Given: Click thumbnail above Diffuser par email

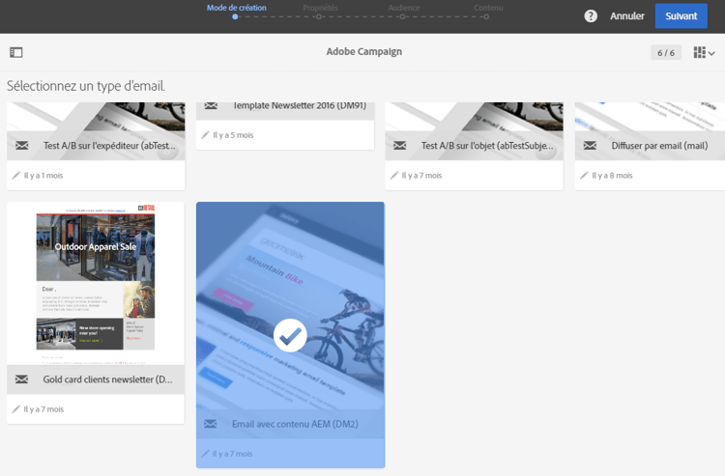Looking at the screenshot, I should click(650, 117).
